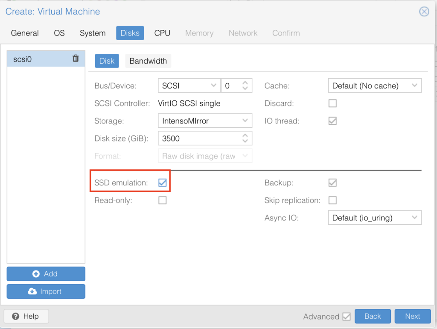Click the Help button
The width and height of the screenshot is (437, 329).
(26, 316)
